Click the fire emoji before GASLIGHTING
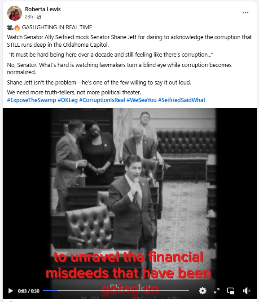Viewport: 259px width, 302px height. [x=17, y=27]
